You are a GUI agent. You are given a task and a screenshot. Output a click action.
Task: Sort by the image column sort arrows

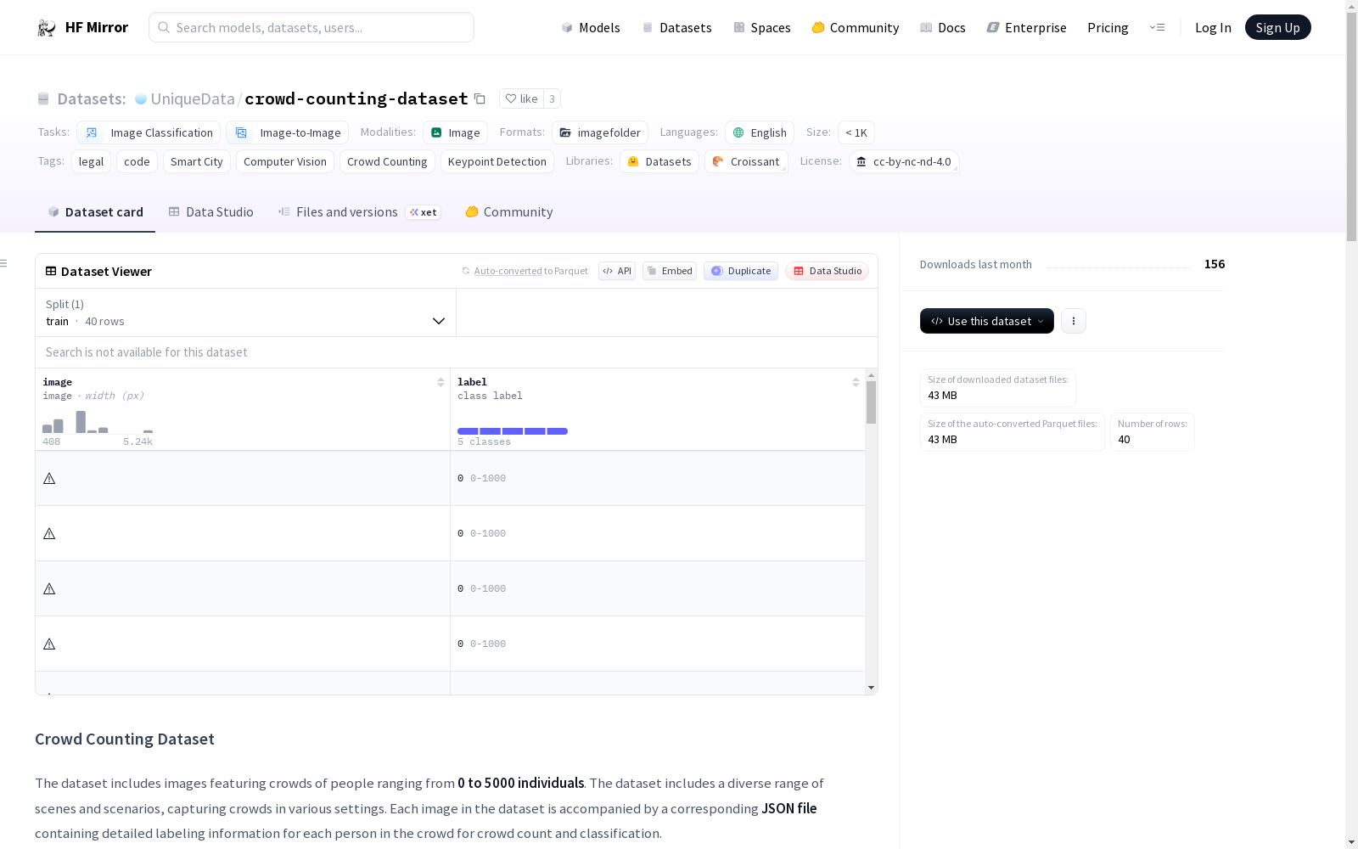(441, 382)
